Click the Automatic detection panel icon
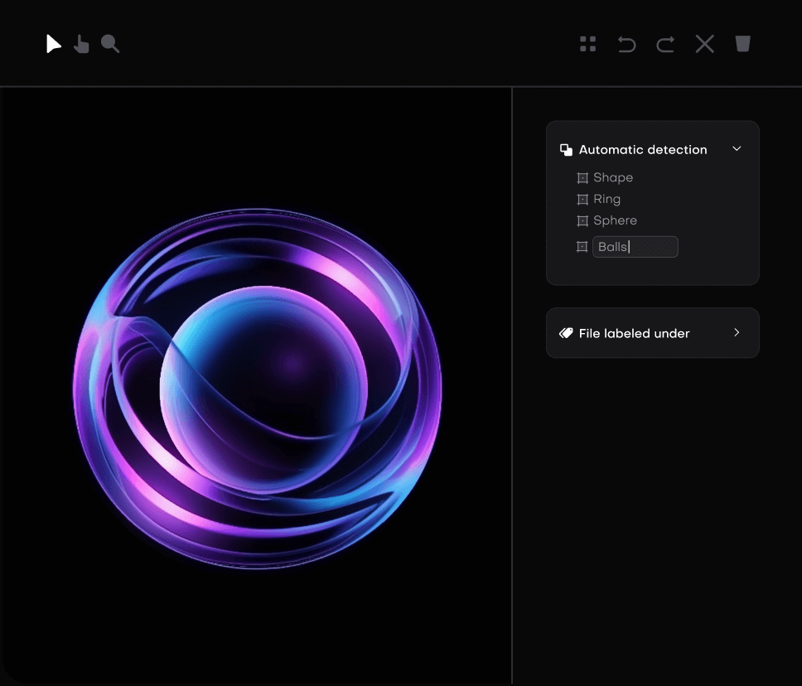The image size is (802, 686). click(x=566, y=149)
